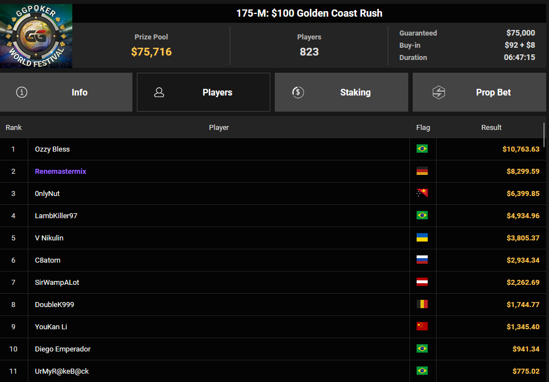Click the tournament title Golden Coast Rush
The height and width of the screenshot is (382, 549).
point(309,13)
